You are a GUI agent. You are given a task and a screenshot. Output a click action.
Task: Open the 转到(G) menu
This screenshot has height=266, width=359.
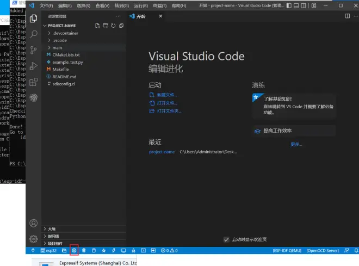click(122, 6)
